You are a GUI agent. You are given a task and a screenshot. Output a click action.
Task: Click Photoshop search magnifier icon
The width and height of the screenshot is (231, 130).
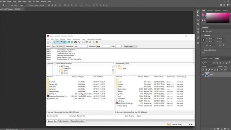[x=225, y=5]
